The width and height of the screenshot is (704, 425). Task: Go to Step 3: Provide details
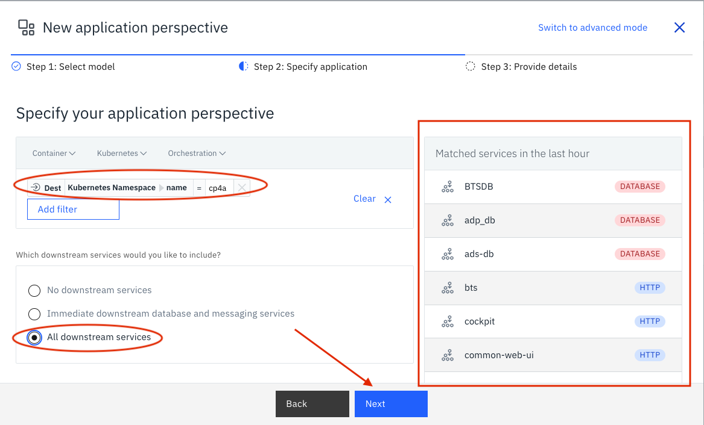529,67
